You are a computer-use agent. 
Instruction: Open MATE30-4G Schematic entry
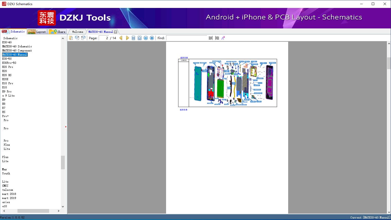pos(17,46)
